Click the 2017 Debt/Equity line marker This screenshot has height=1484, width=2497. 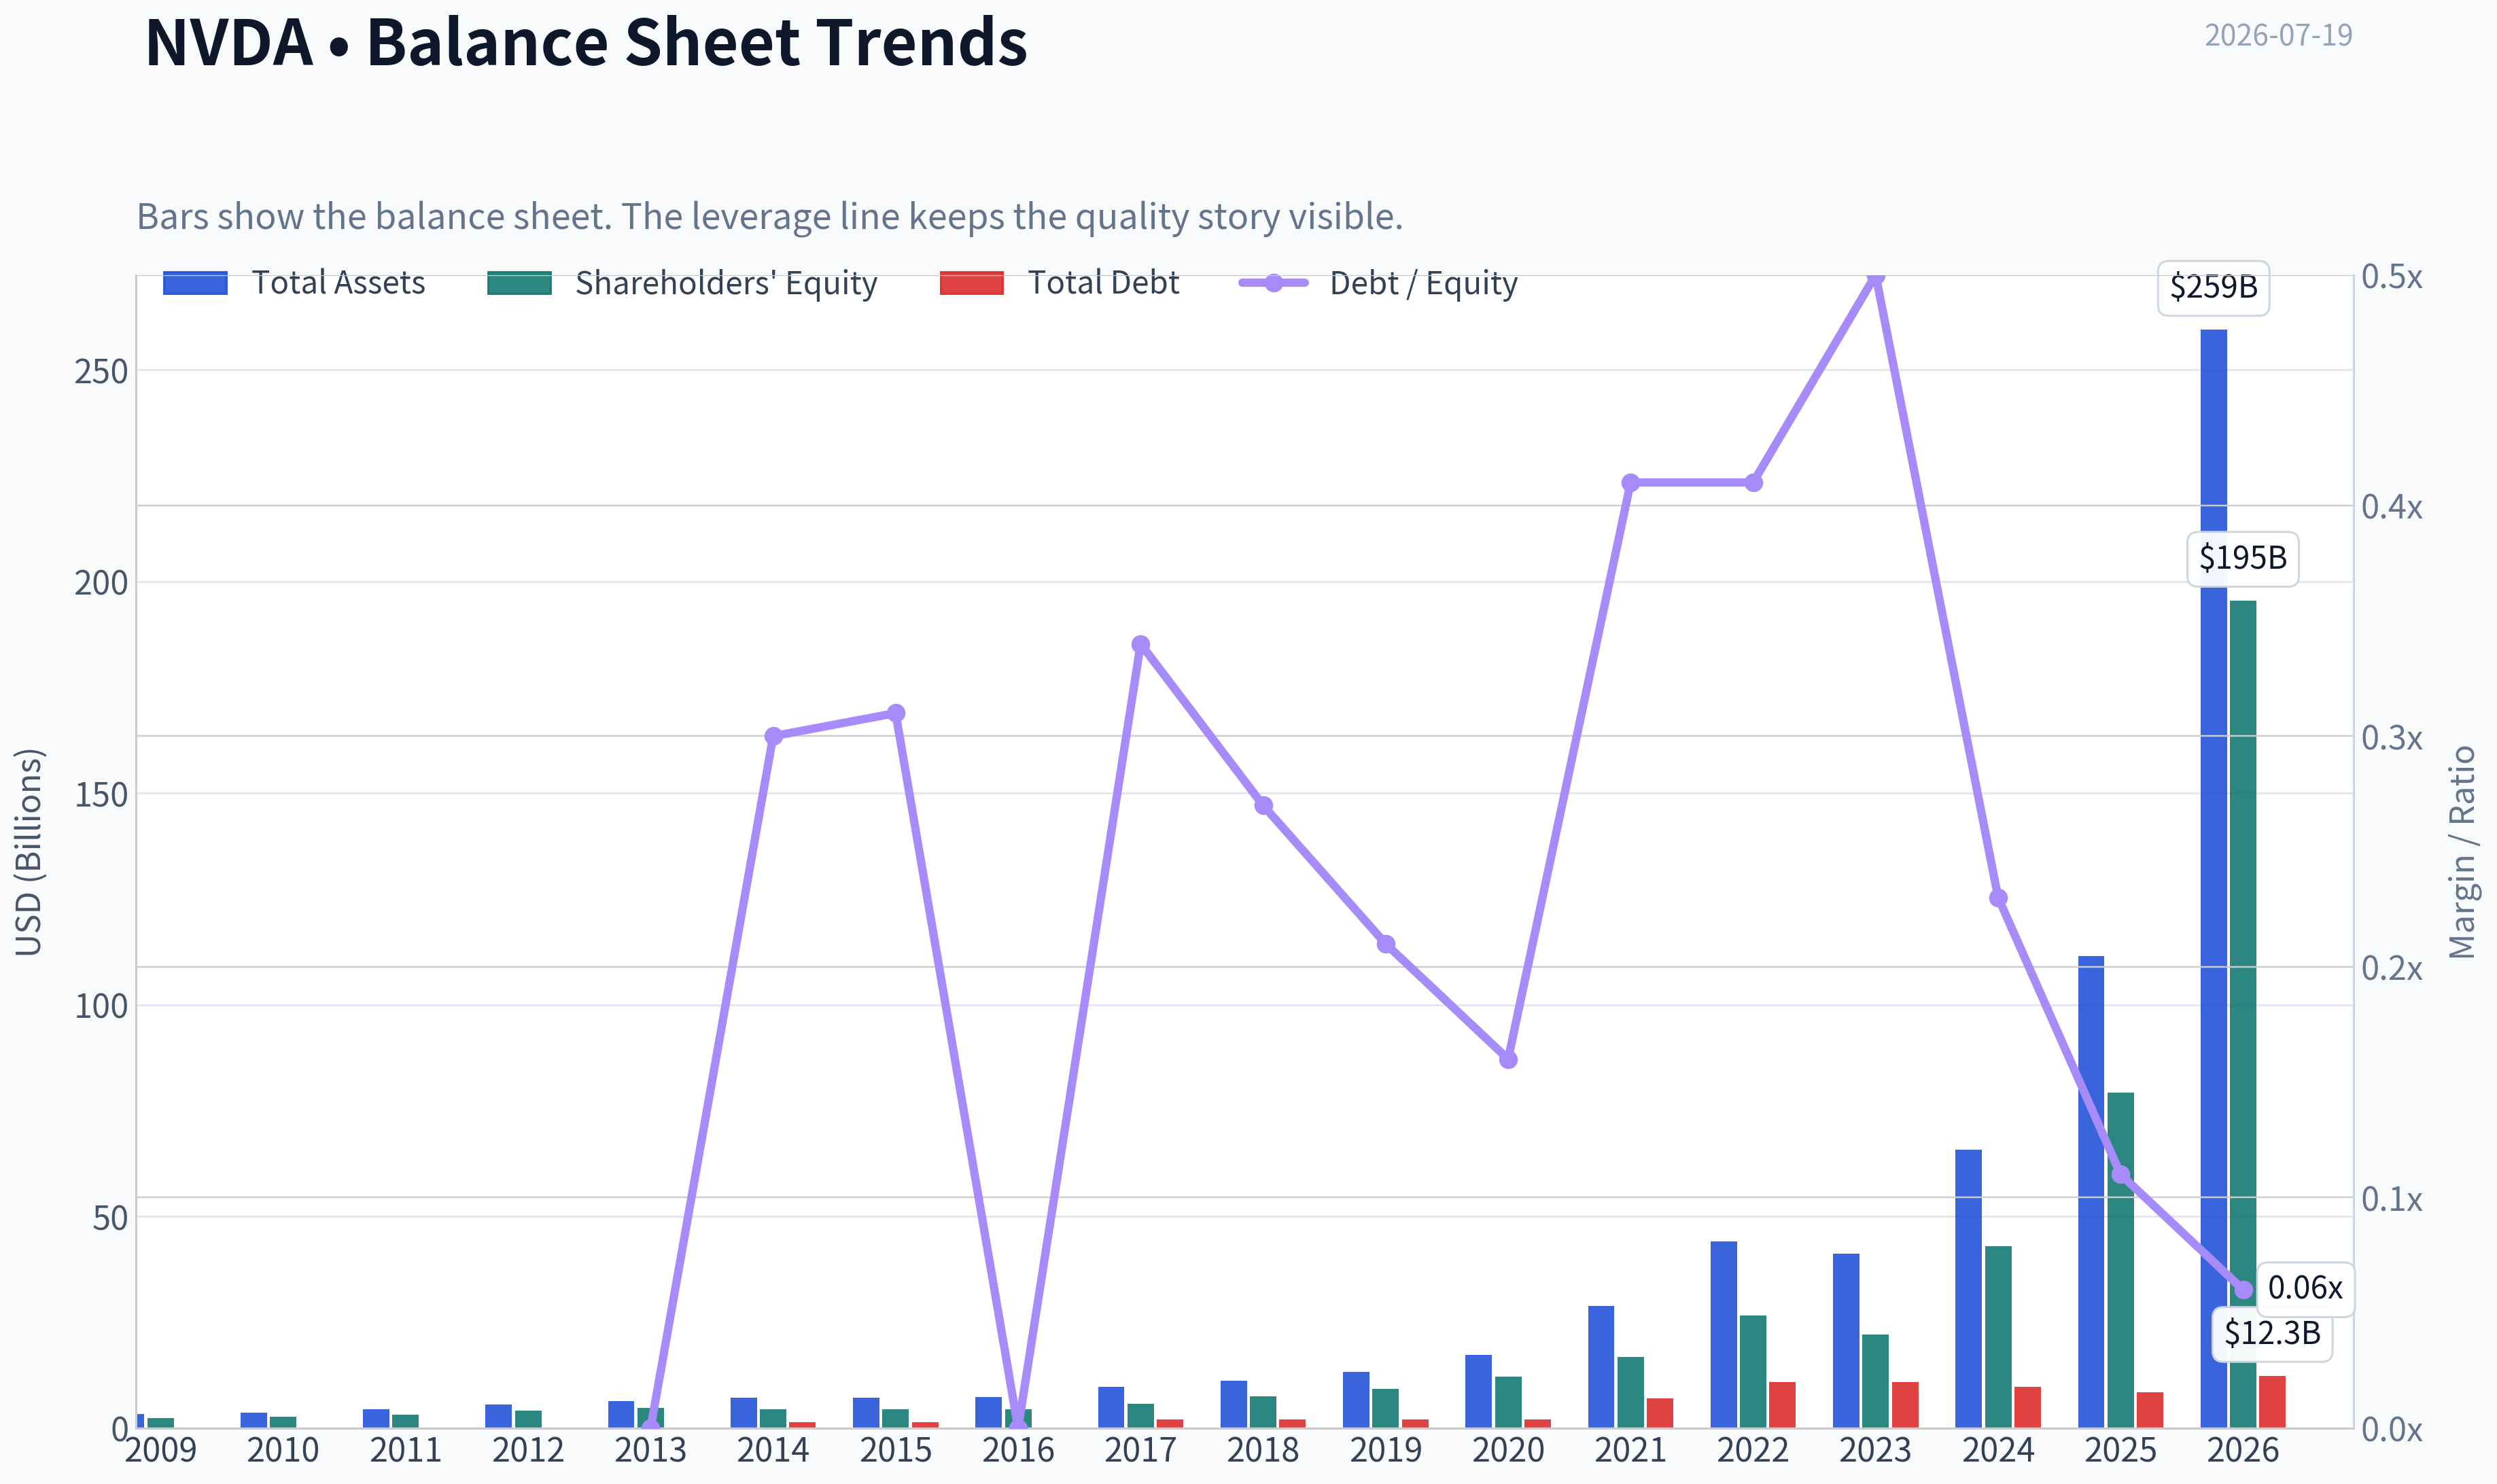pyautogui.click(x=1141, y=645)
